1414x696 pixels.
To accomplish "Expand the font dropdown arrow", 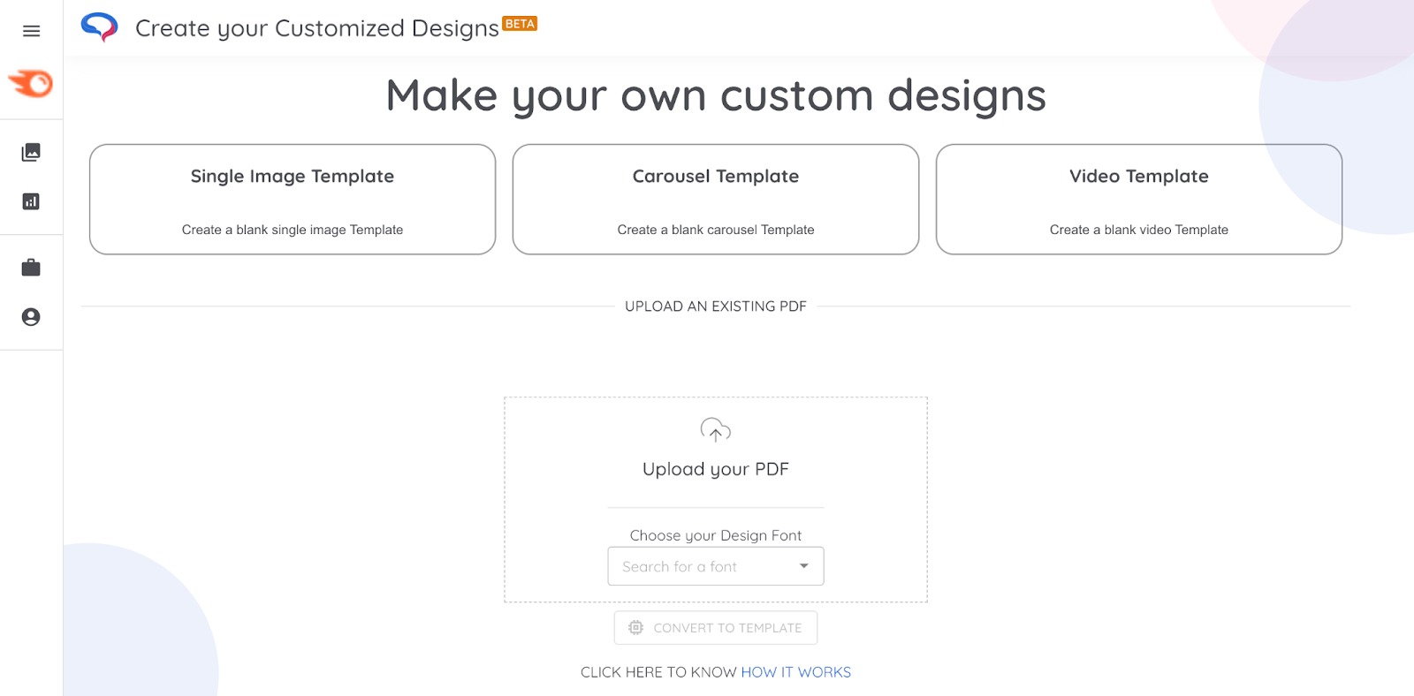I will point(803,566).
